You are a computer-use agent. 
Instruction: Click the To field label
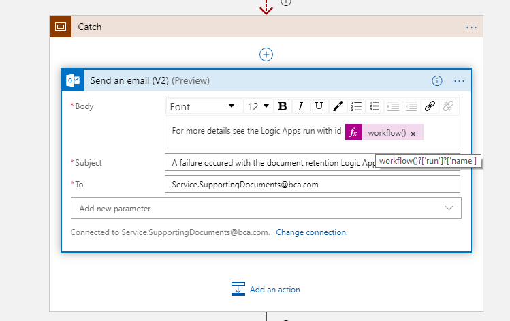(x=79, y=185)
